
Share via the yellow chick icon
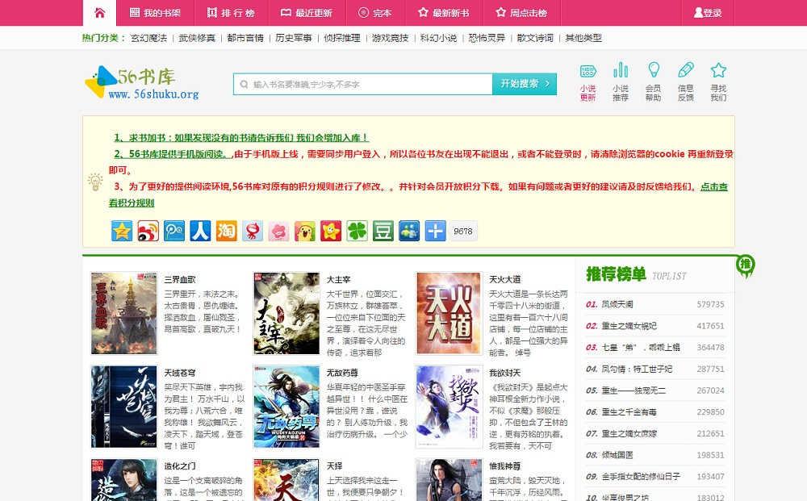tap(305, 231)
